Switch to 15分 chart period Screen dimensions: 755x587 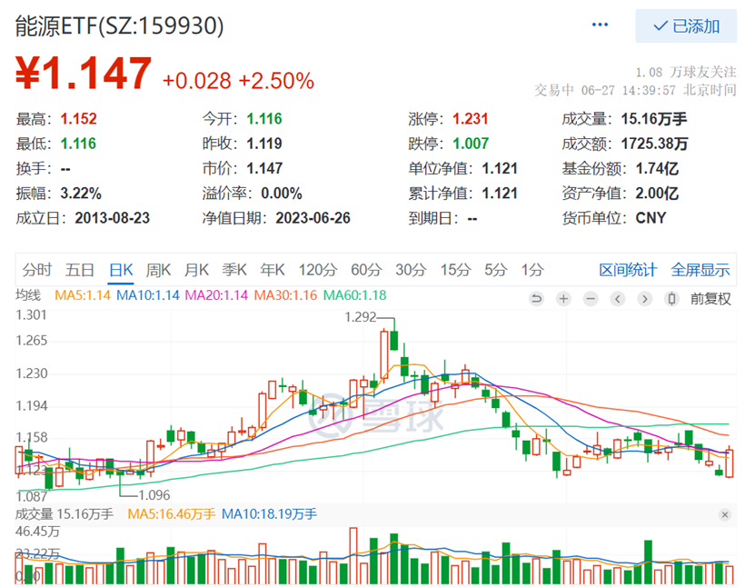(455, 270)
